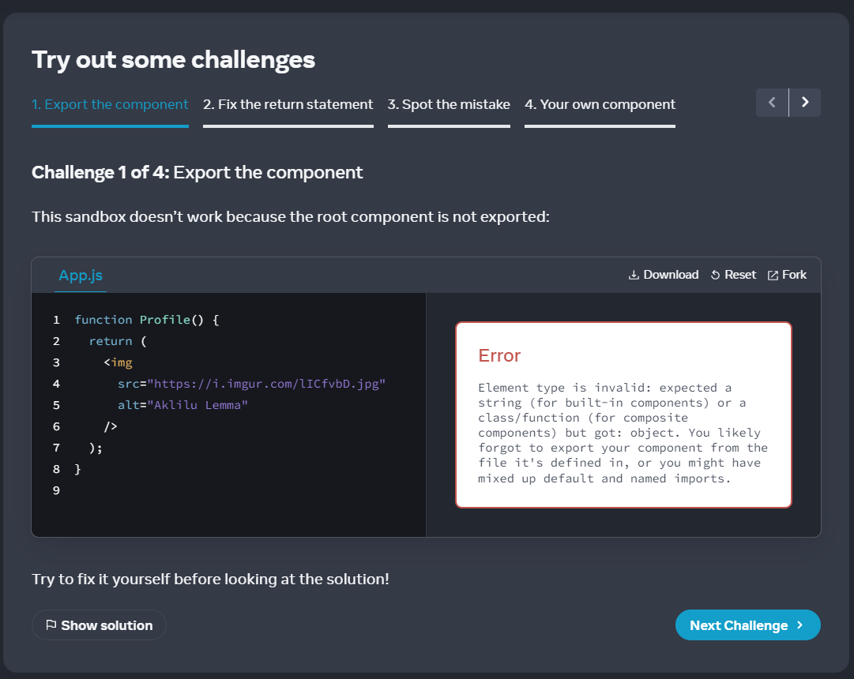Open the 'Export the component' challenge tab

point(110,104)
